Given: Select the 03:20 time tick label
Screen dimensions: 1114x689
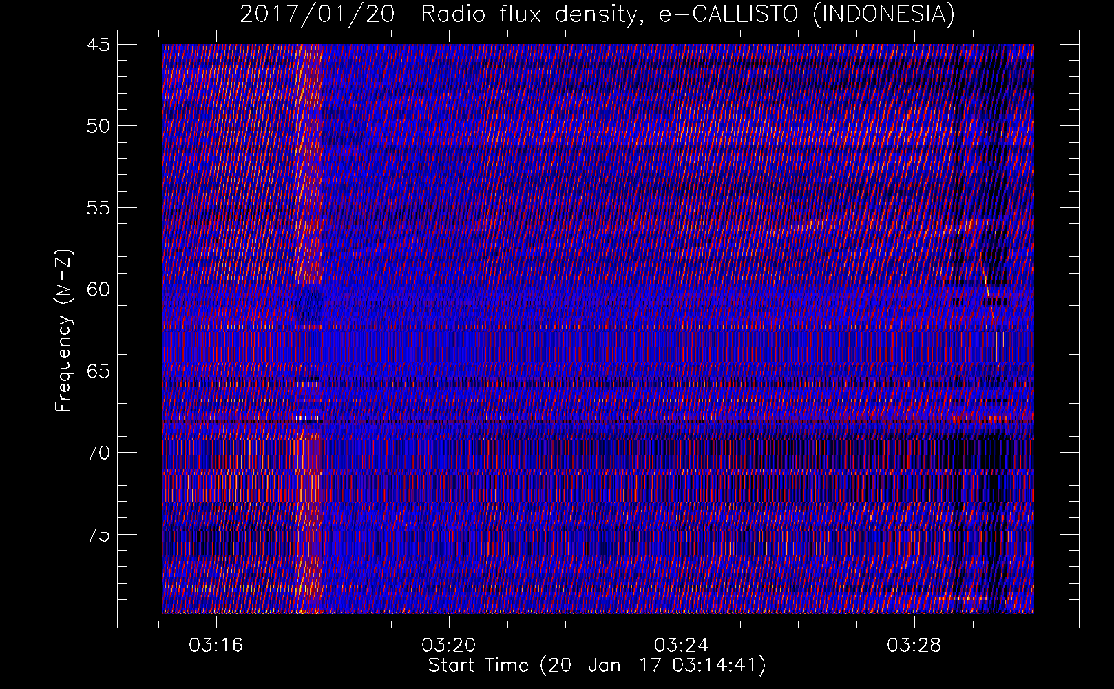Looking at the screenshot, I should click(449, 646).
